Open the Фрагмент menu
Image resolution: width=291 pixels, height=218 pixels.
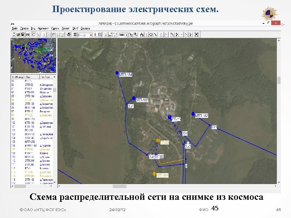43,28
